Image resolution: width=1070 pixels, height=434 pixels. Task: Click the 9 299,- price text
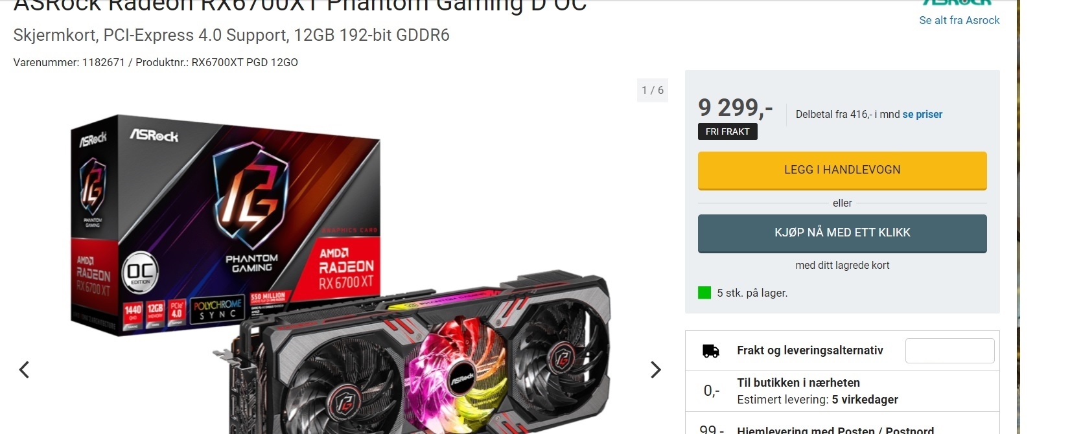click(736, 108)
